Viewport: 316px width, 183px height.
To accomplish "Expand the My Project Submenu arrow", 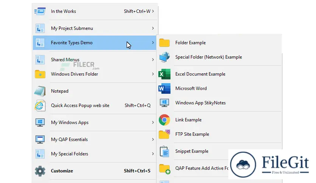I will click(153, 28).
